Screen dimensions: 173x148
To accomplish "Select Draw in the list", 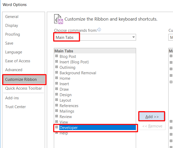I will 64,89.
